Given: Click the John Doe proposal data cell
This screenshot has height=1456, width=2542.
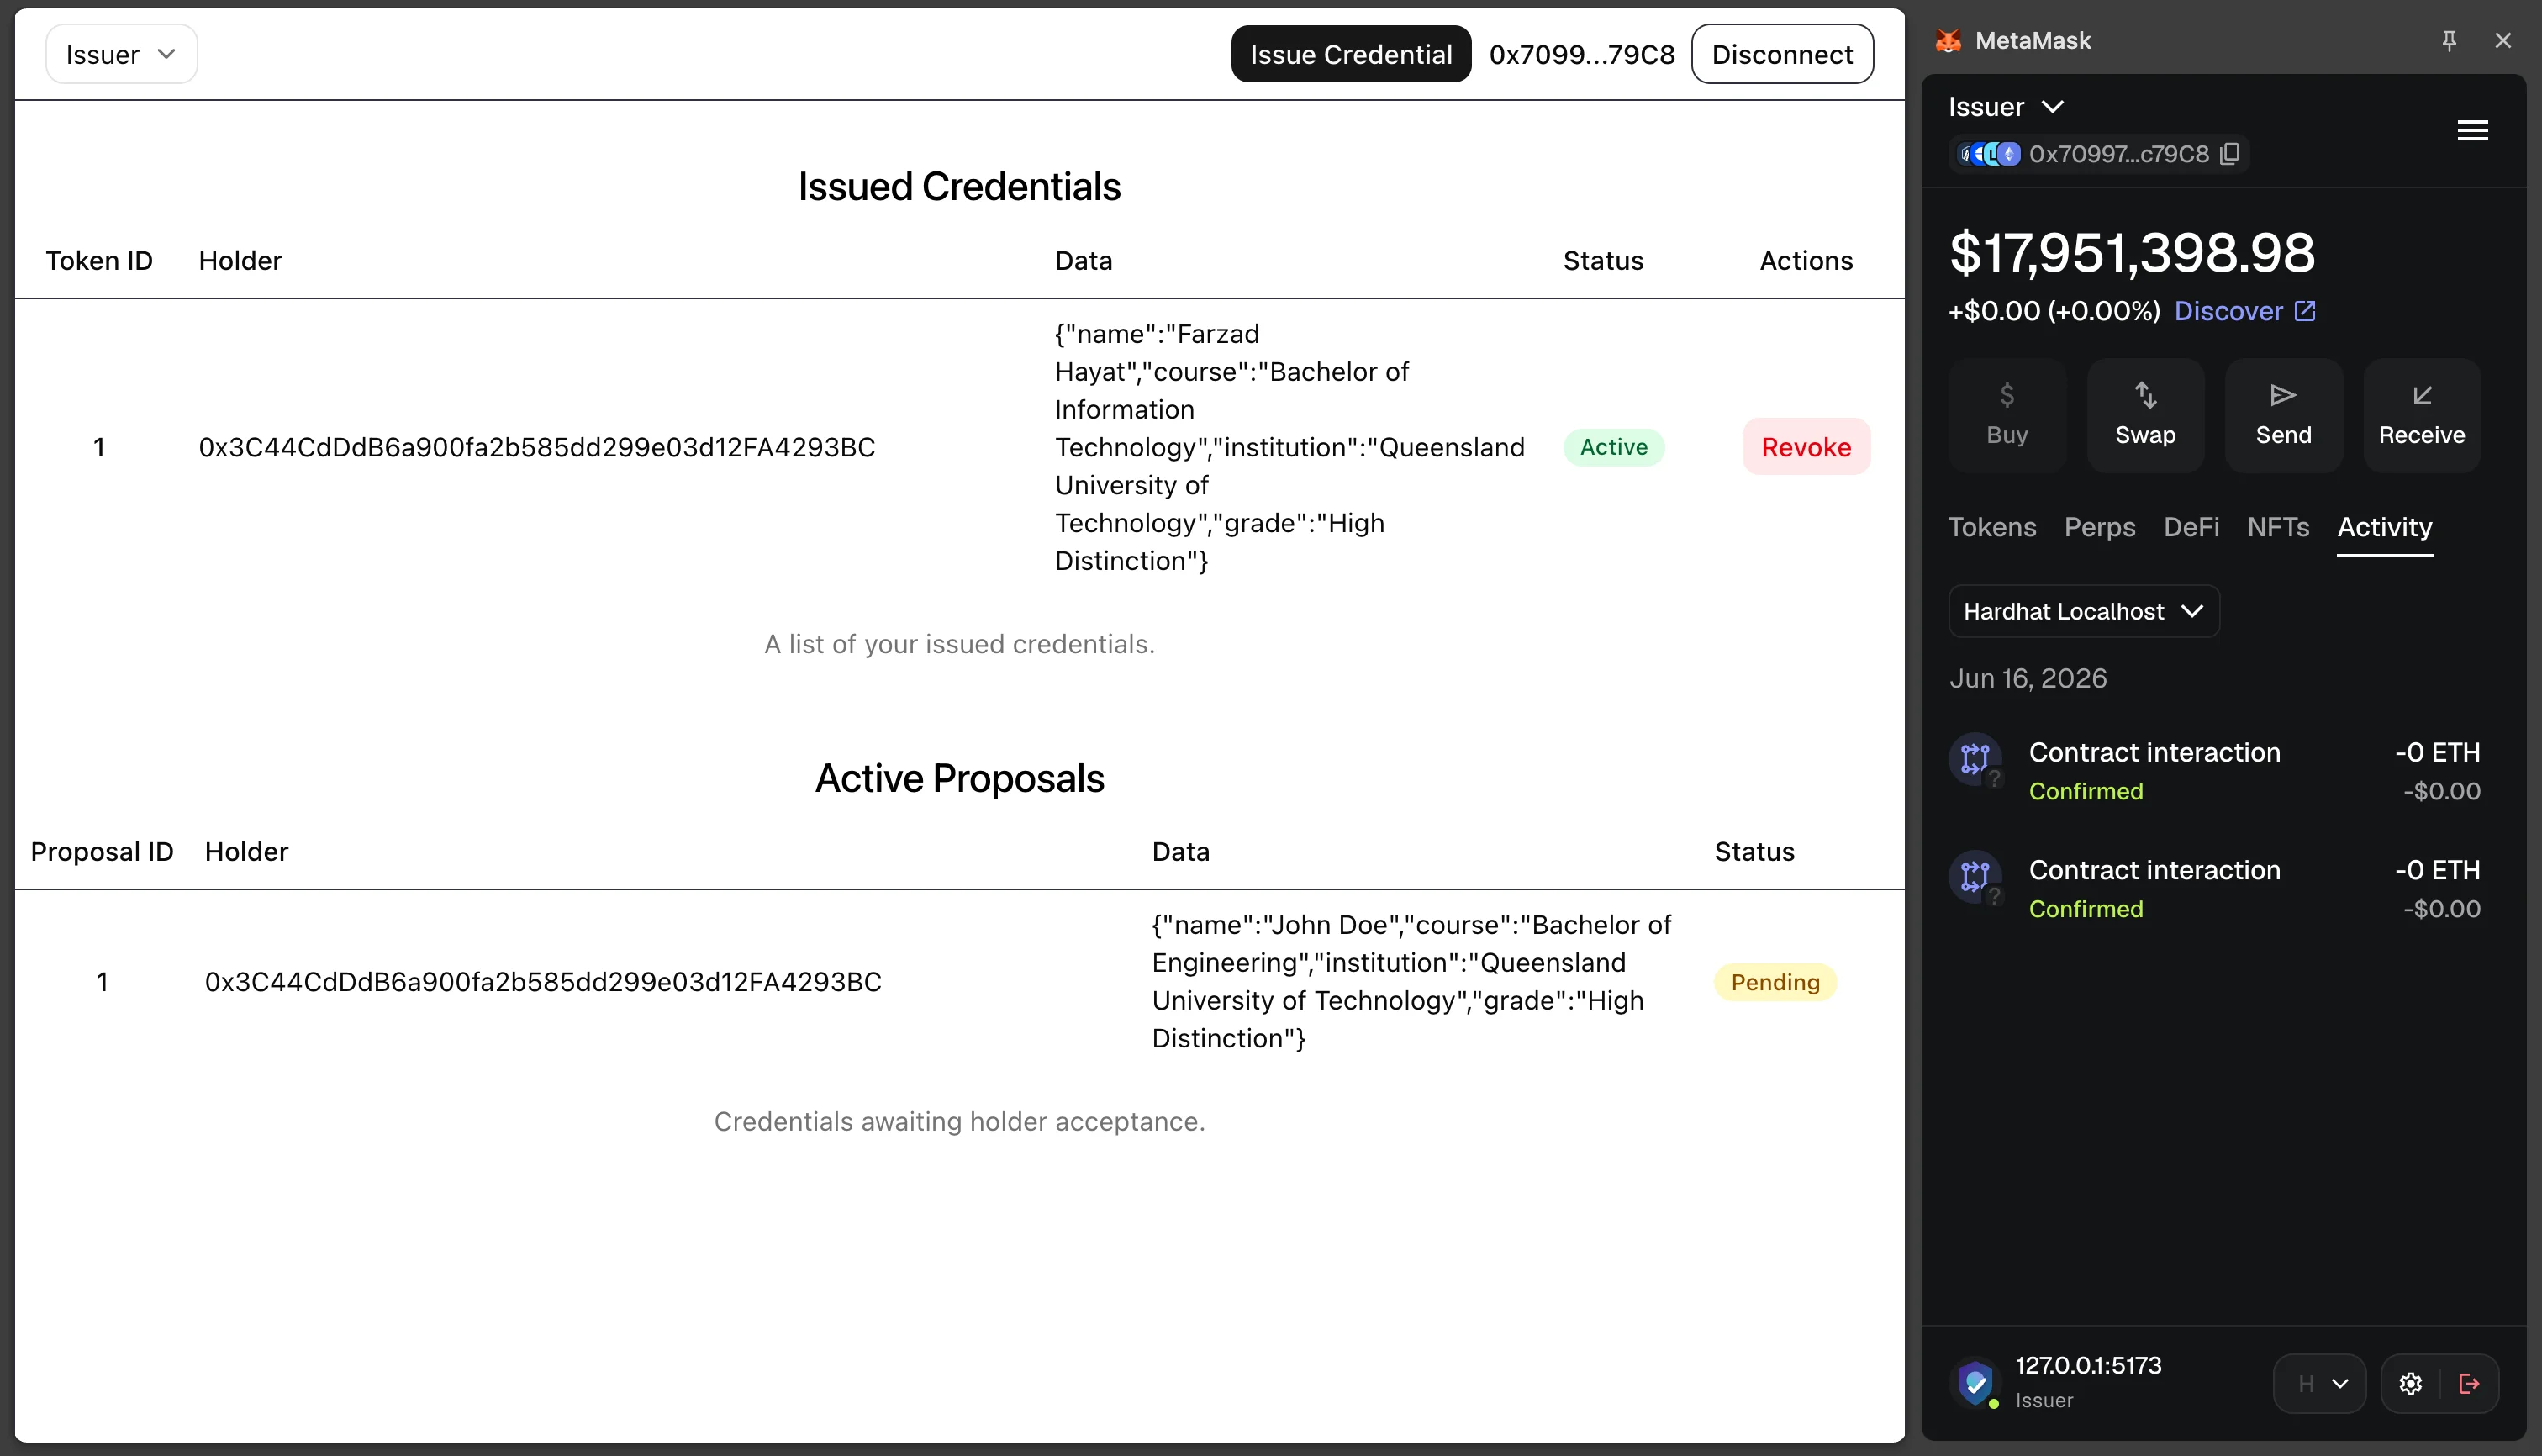Looking at the screenshot, I should point(1411,982).
